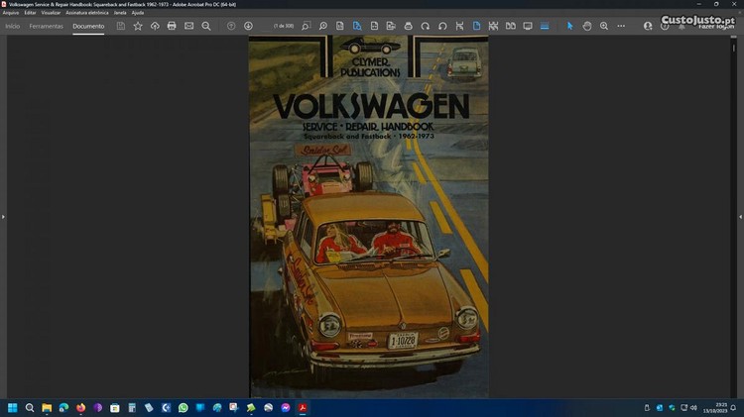Select the hand pan tool
The width and height of the screenshot is (744, 417).
(x=587, y=26)
